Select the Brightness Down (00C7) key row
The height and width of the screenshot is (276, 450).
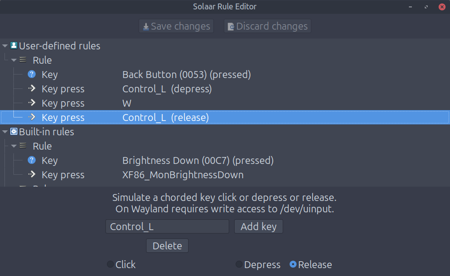pyautogui.click(x=225, y=160)
